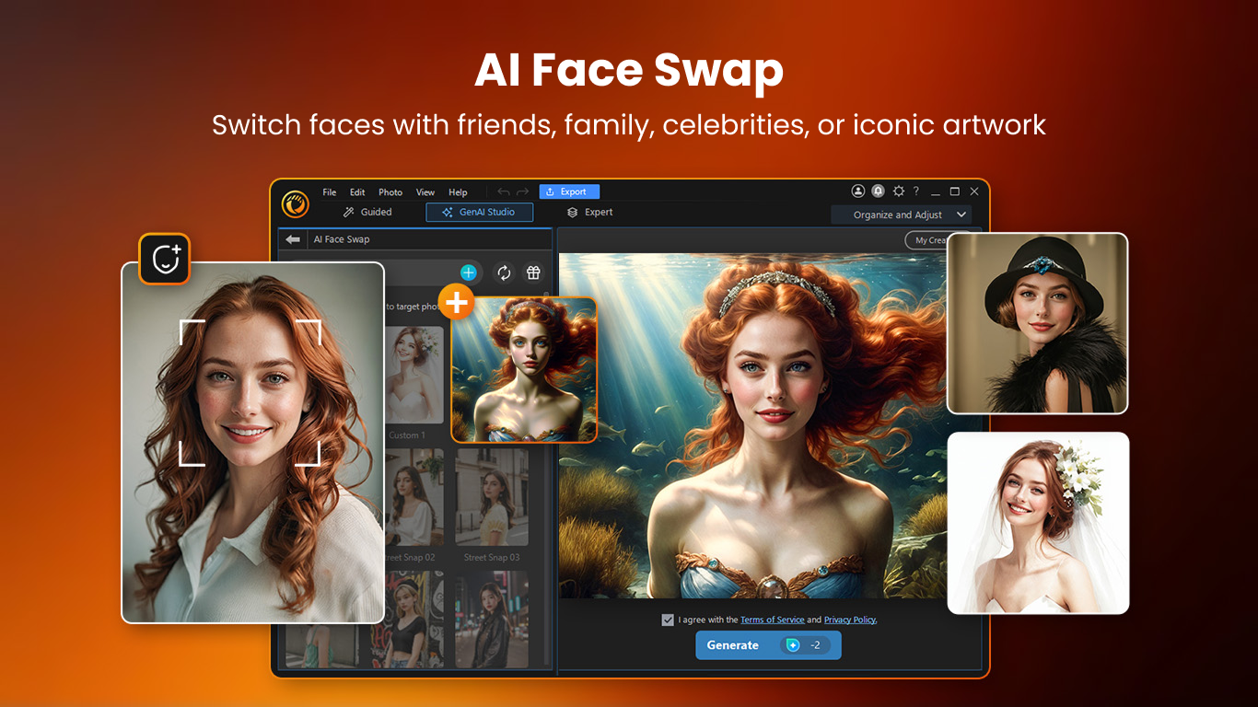Open the gift box rewards icon
This screenshot has width=1258, height=707.
coord(533,272)
